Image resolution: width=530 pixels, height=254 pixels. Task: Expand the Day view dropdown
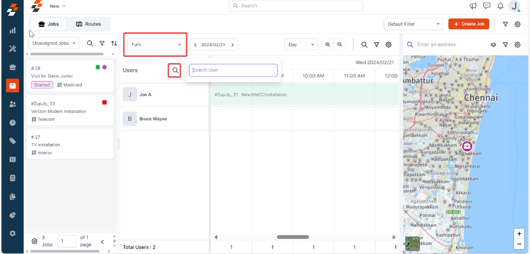(301, 45)
